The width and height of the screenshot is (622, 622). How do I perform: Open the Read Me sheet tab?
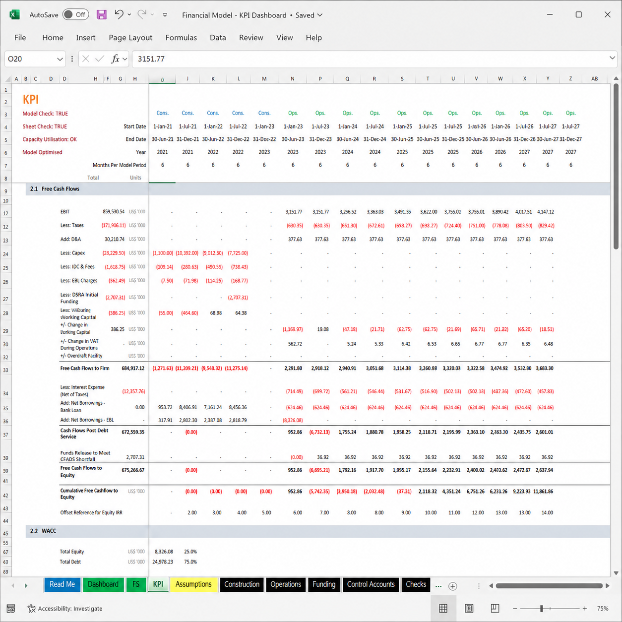[x=62, y=584]
